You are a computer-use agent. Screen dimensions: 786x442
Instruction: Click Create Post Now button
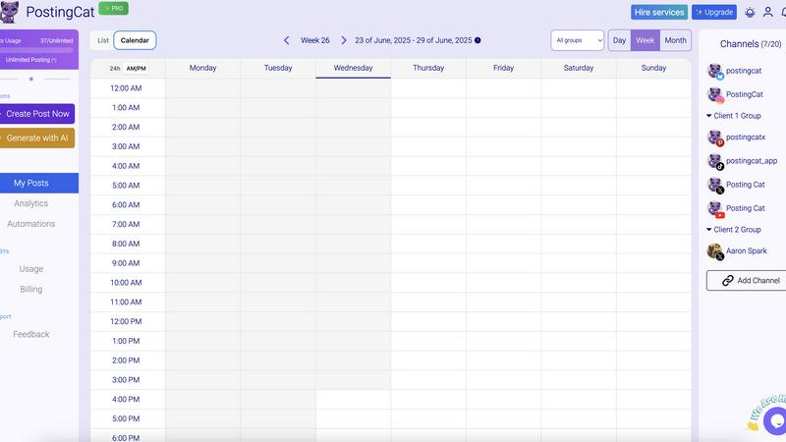37,114
